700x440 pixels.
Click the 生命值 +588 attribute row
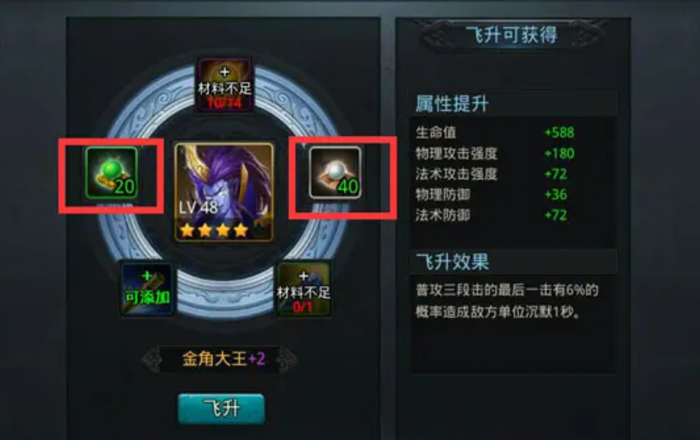(x=495, y=132)
